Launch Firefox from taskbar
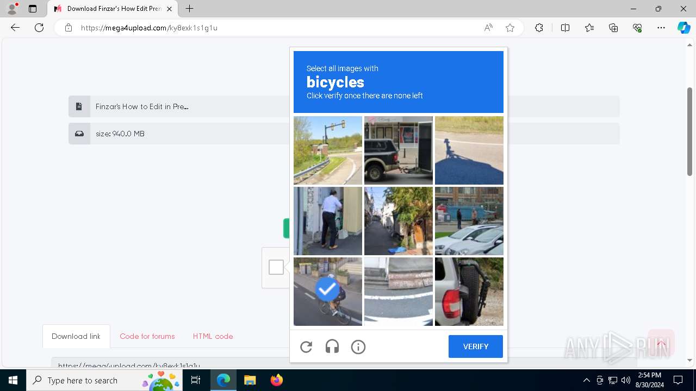Viewport: 696px width, 391px height. [x=276, y=380]
